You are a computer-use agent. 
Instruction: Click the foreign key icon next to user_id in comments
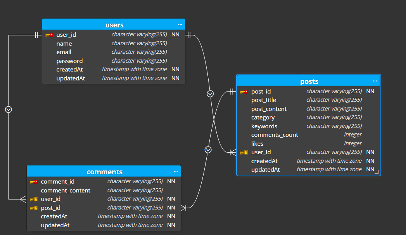tap(34, 199)
